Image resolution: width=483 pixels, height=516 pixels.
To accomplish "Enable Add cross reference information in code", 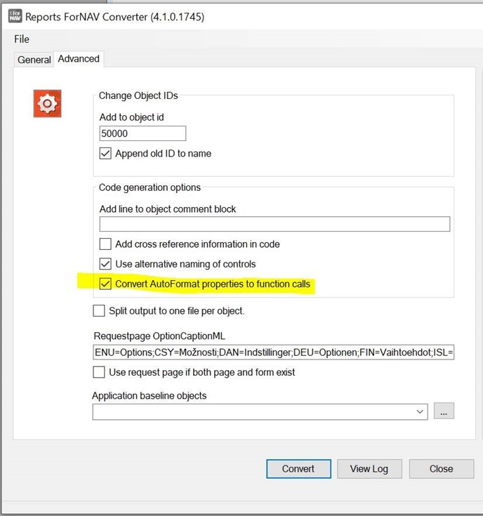I will pos(105,244).
